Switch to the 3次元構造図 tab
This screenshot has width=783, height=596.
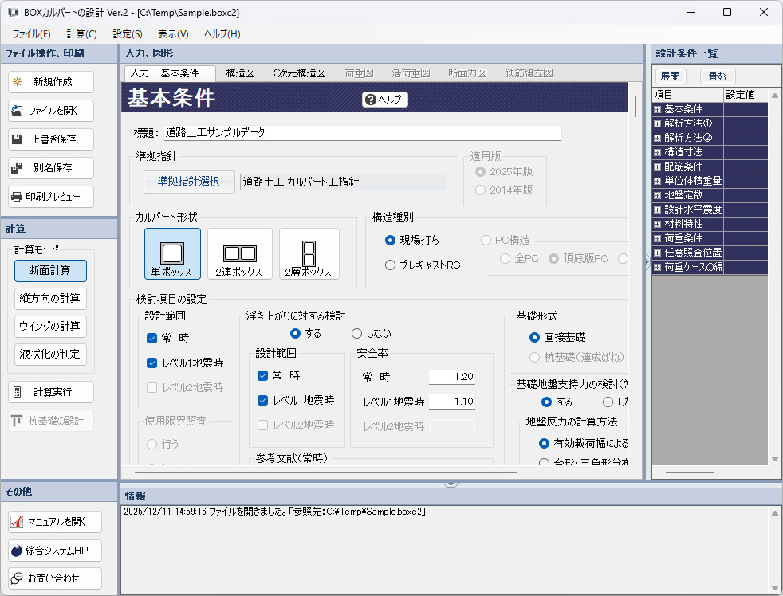[299, 73]
